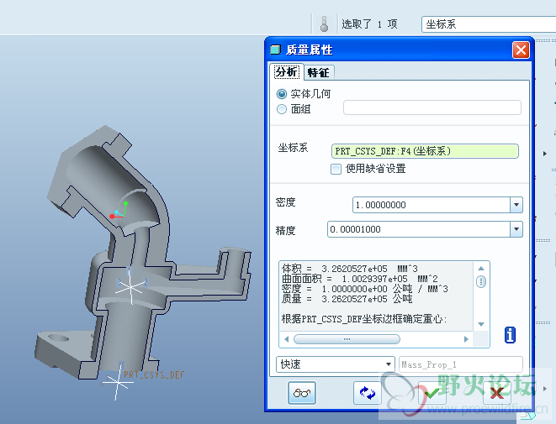Open the 密度 dropdown arrow
The width and height of the screenshot is (556, 424).
pyautogui.click(x=516, y=205)
